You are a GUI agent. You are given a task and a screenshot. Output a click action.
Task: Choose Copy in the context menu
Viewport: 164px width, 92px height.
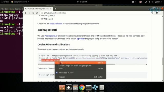pyautogui.click(x=80, y=63)
